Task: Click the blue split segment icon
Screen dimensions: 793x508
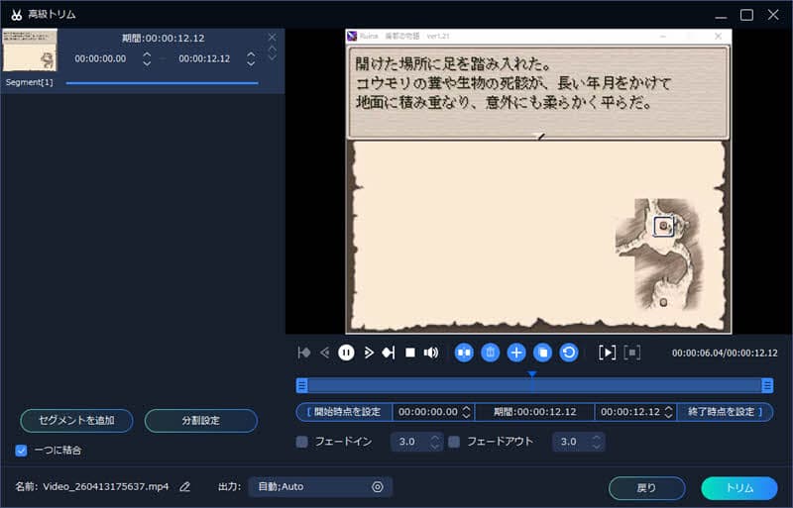Action: click(x=464, y=353)
